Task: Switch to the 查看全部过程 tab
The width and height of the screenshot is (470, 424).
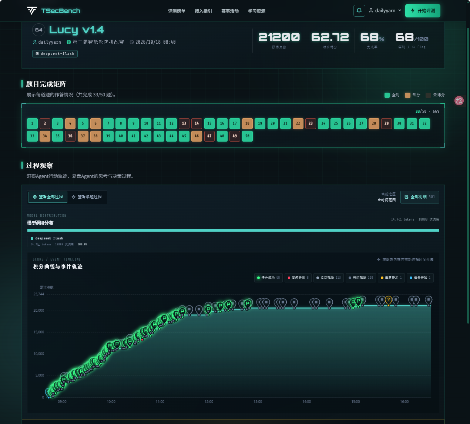Action: click(x=48, y=197)
